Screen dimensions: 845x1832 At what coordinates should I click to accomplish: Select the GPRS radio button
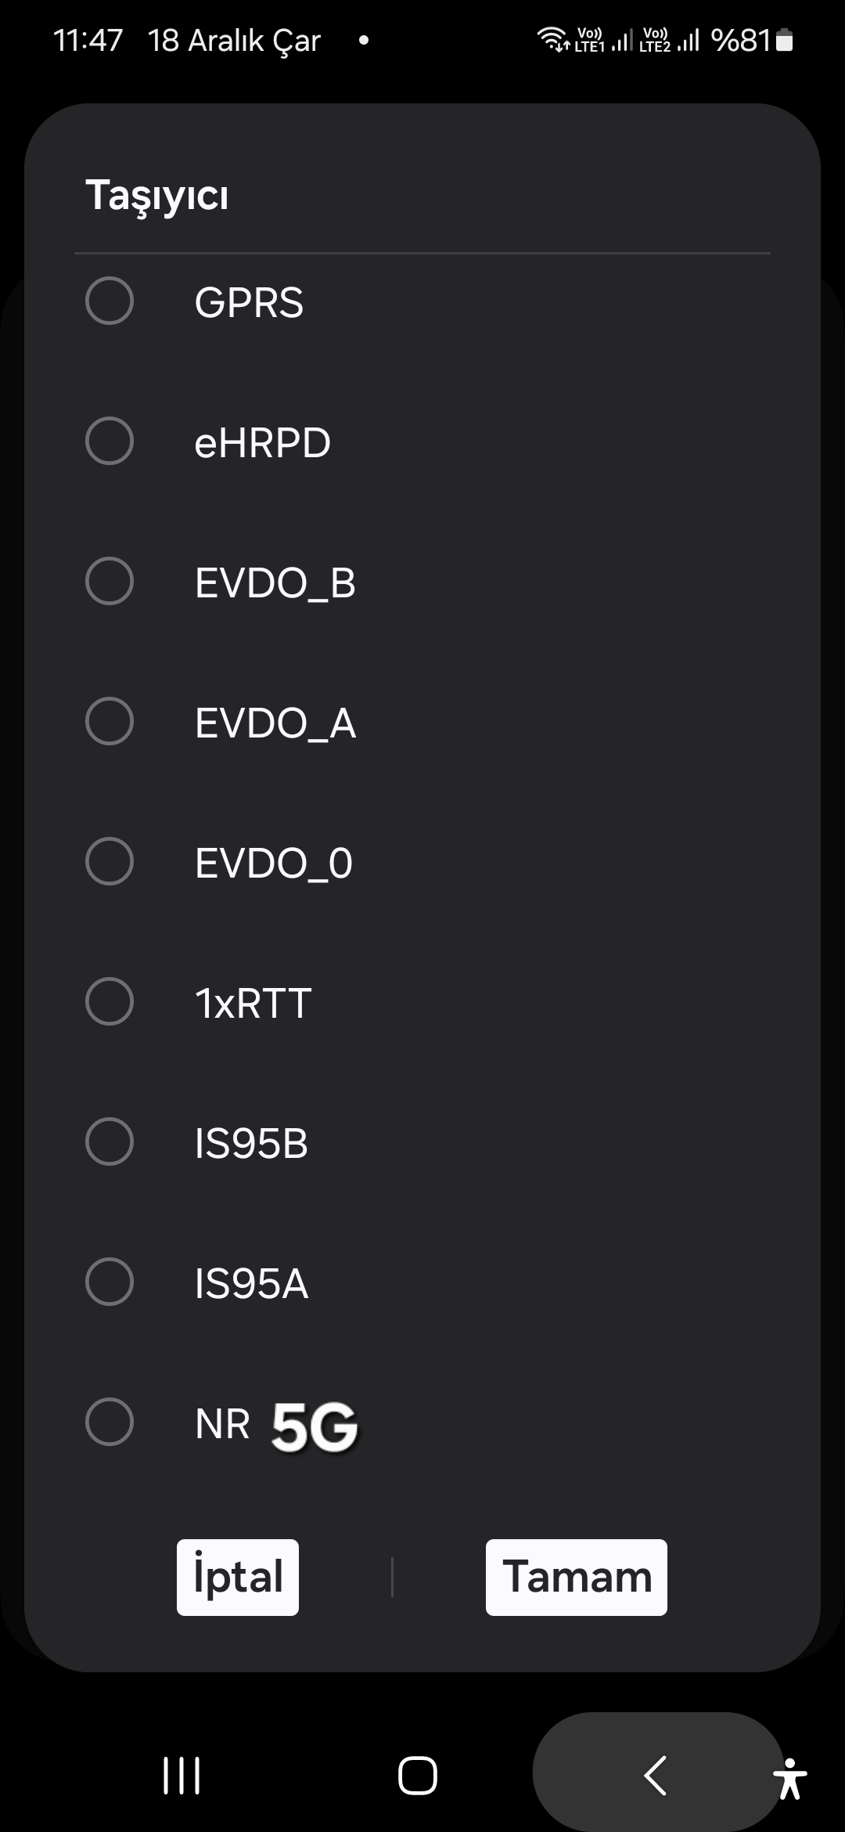(x=109, y=301)
